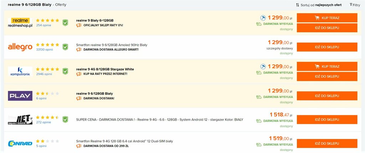Click 'OFICJALNY SKLEP! RATY 0%!' promo text
The height and width of the screenshot is (153, 365).
(x=103, y=25)
